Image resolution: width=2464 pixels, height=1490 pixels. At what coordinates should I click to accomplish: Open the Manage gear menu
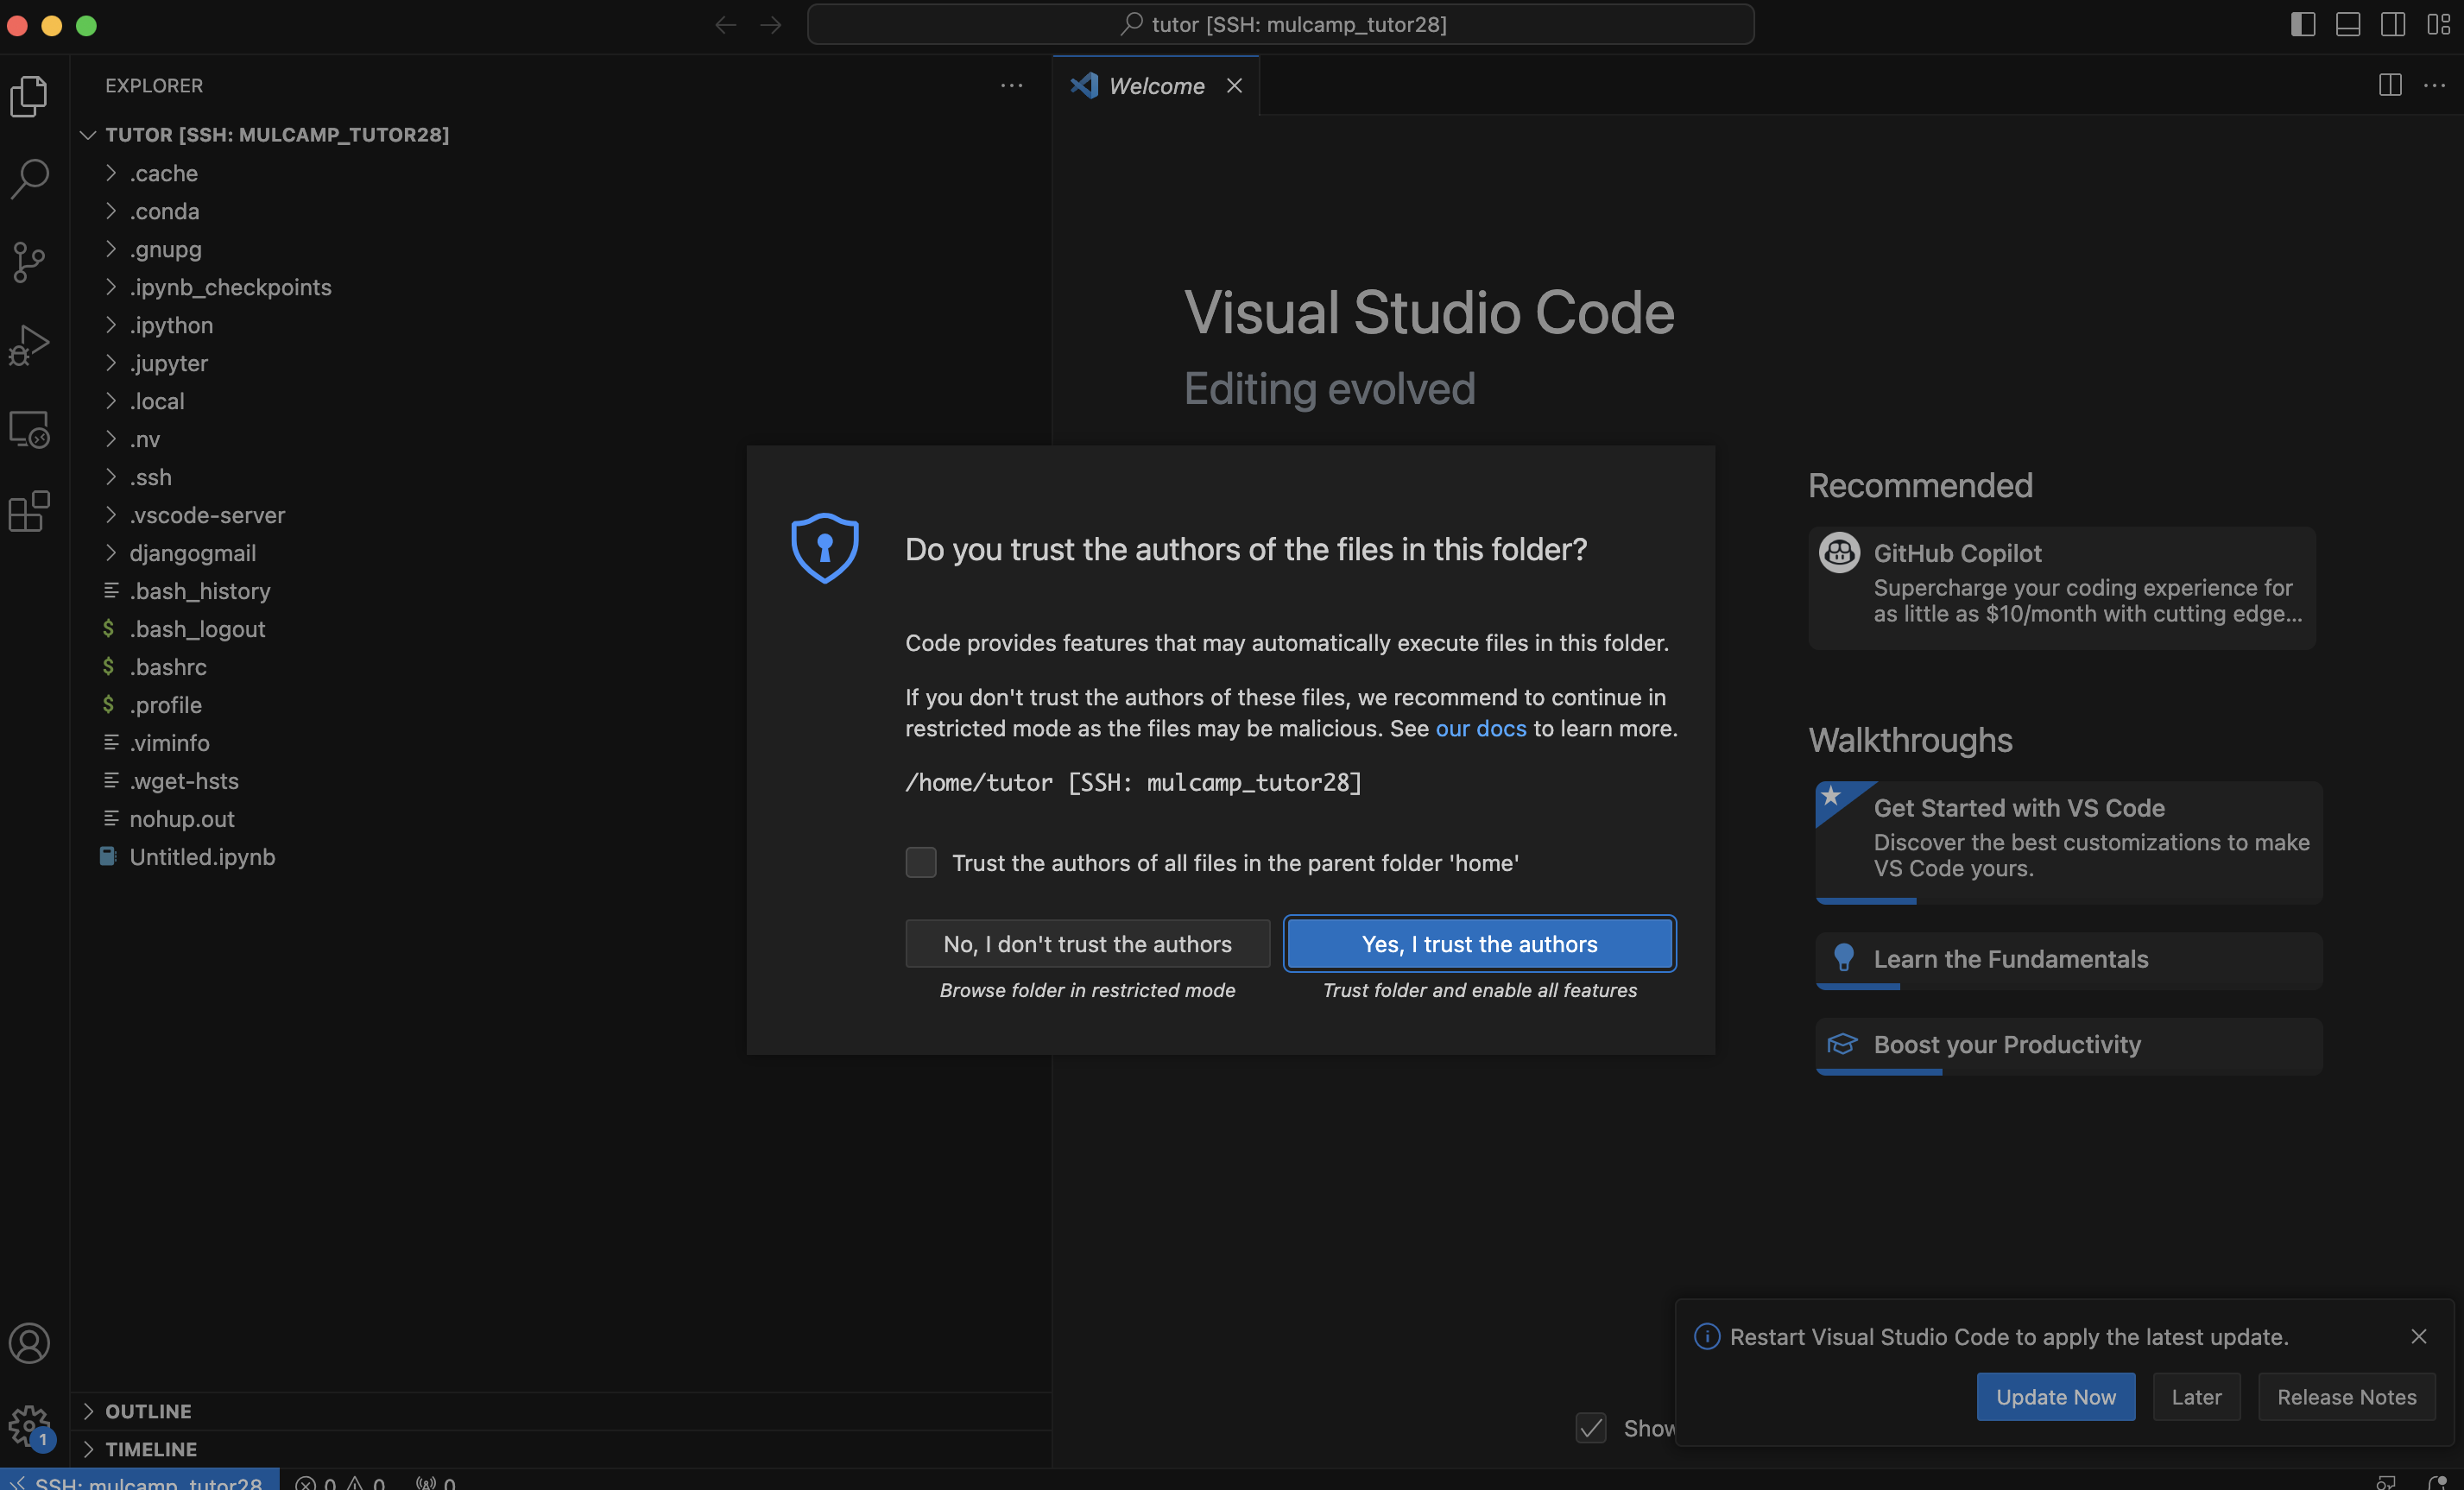(x=29, y=1425)
